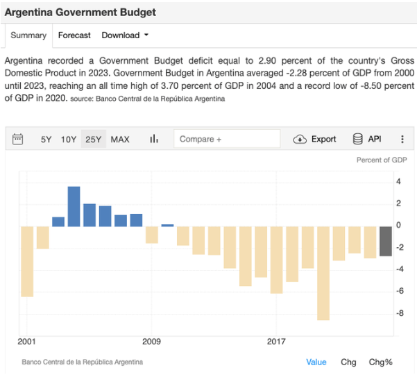The image size is (417, 377).
Task: Switch to the Forecast tab
Action: [74, 35]
